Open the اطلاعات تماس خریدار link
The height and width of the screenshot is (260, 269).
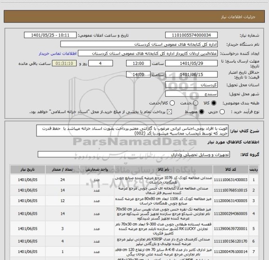(x=57, y=54)
